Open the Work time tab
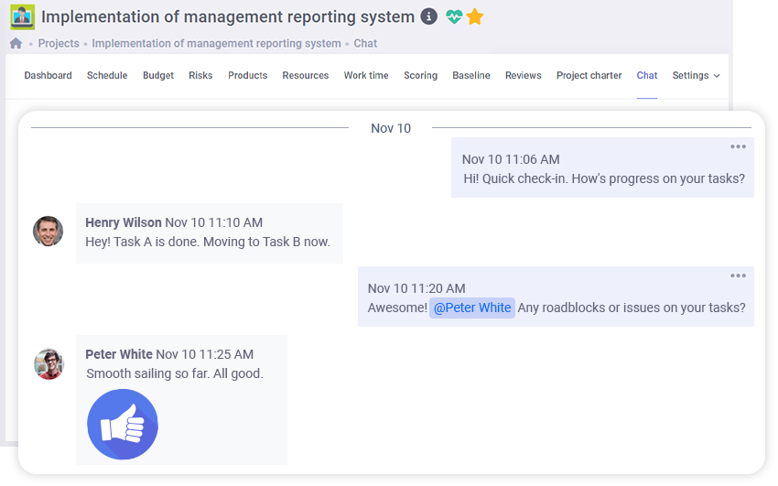The image size is (778, 486). pos(366,76)
